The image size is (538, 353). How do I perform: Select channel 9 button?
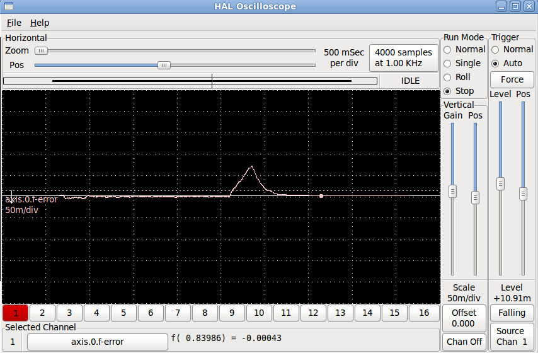pyautogui.click(x=232, y=313)
